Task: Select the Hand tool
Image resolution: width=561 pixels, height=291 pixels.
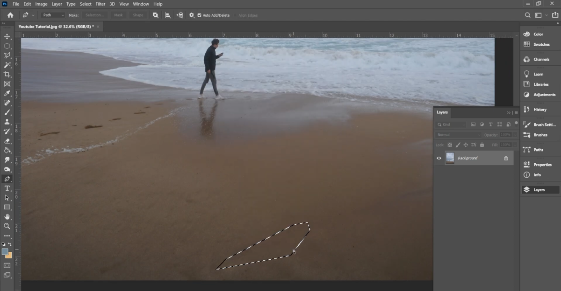Action: click(x=7, y=217)
